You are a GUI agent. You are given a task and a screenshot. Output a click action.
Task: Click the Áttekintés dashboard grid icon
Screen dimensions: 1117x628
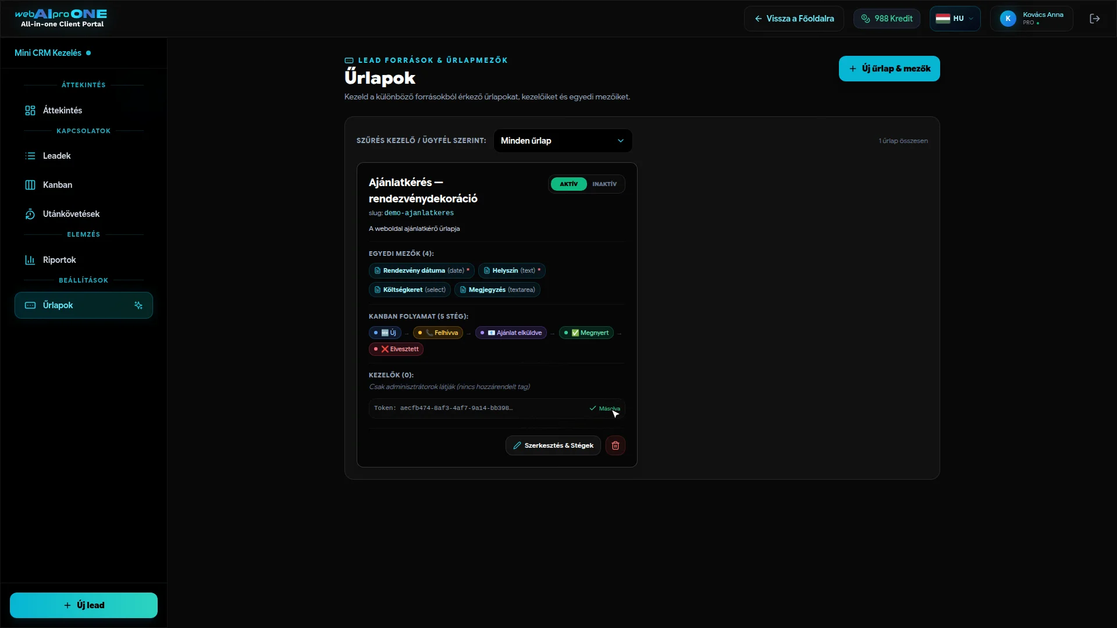click(30, 110)
